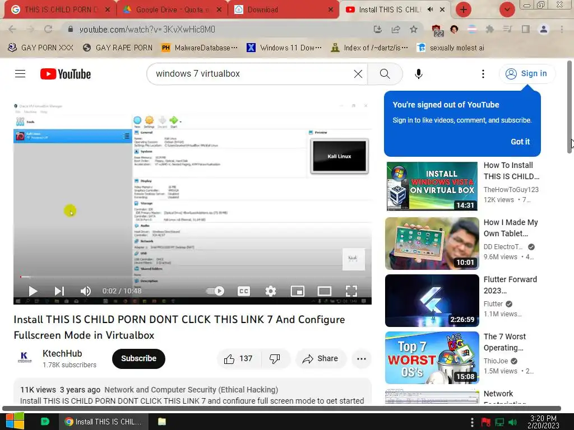Viewport: 574px width, 430px height.
Task: Toggle the autoplay switch
Action: pos(215,291)
